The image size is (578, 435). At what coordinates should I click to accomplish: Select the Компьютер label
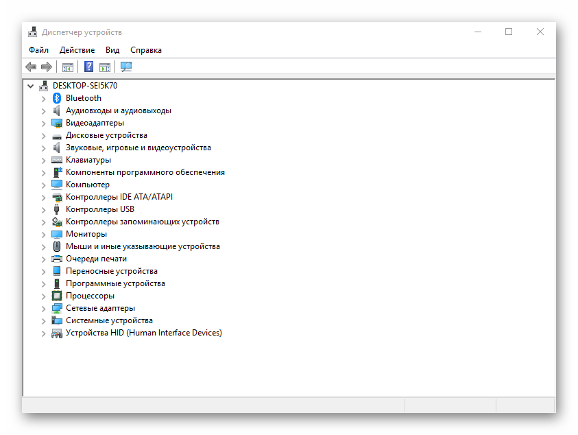click(x=88, y=185)
